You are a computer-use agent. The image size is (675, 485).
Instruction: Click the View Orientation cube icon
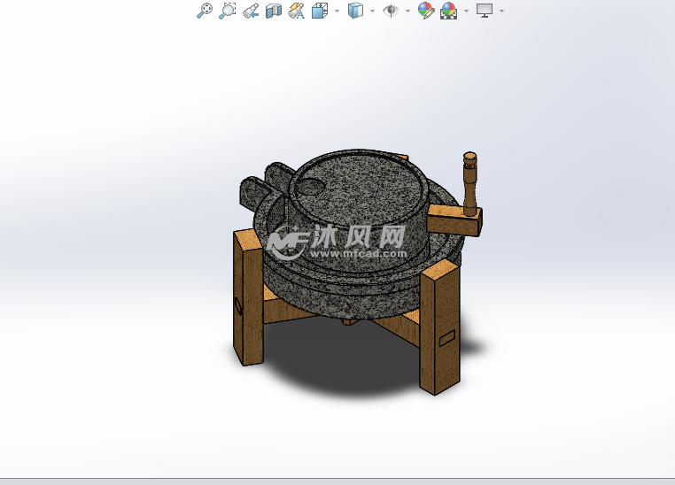(319, 11)
